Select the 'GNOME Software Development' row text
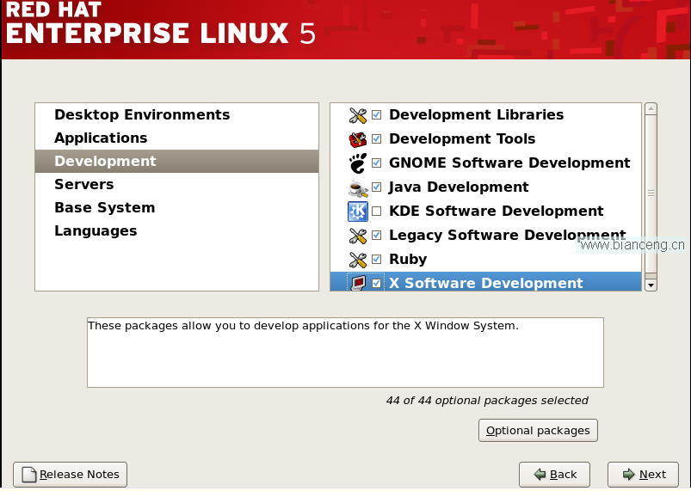This screenshot has height=491, width=691. (x=509, y=163)
